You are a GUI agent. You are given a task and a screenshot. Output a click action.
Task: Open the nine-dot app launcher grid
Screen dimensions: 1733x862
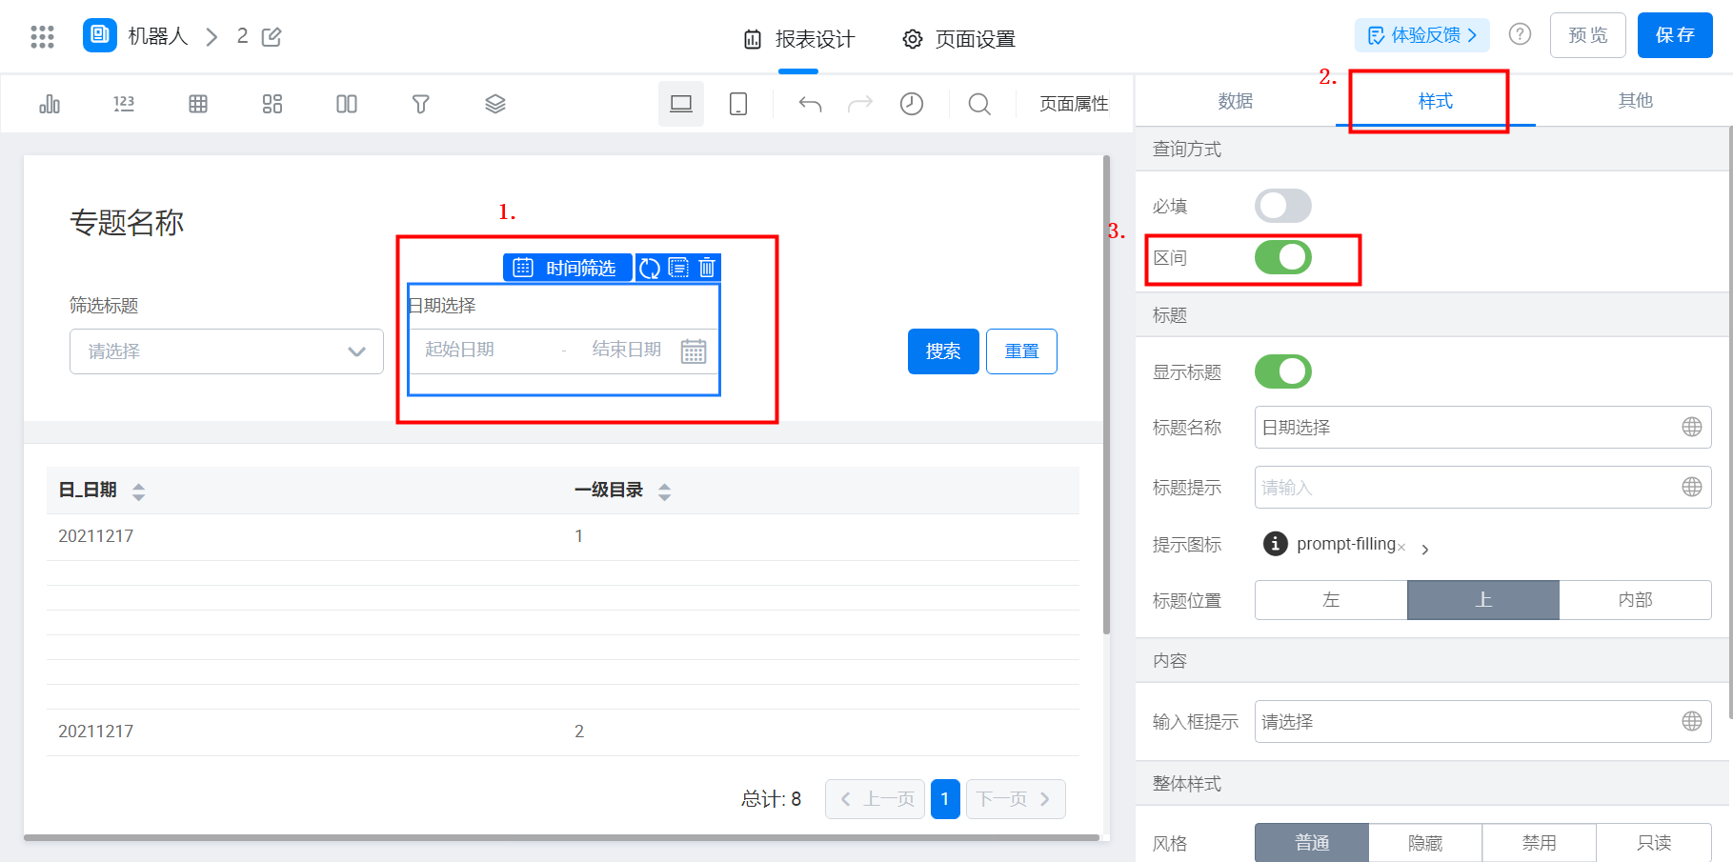coord(42,37)
